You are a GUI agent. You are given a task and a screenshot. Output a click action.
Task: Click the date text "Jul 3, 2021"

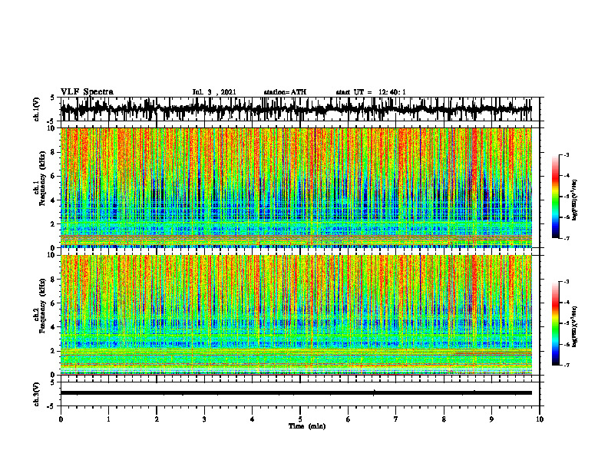point(214,92)
